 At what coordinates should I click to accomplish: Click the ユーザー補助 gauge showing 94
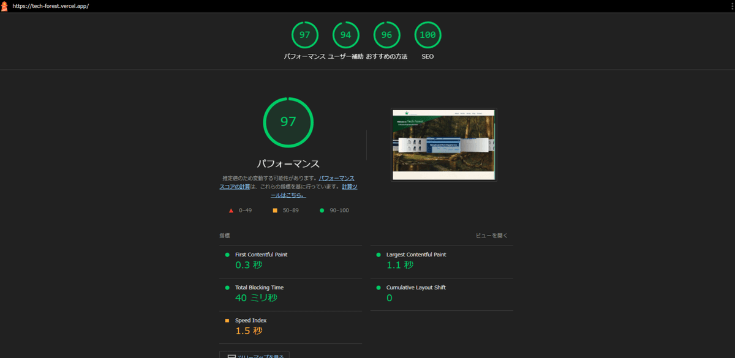click(x=345, y=35)
